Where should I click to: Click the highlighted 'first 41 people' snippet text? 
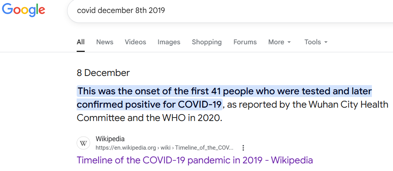tap(224, 92)
